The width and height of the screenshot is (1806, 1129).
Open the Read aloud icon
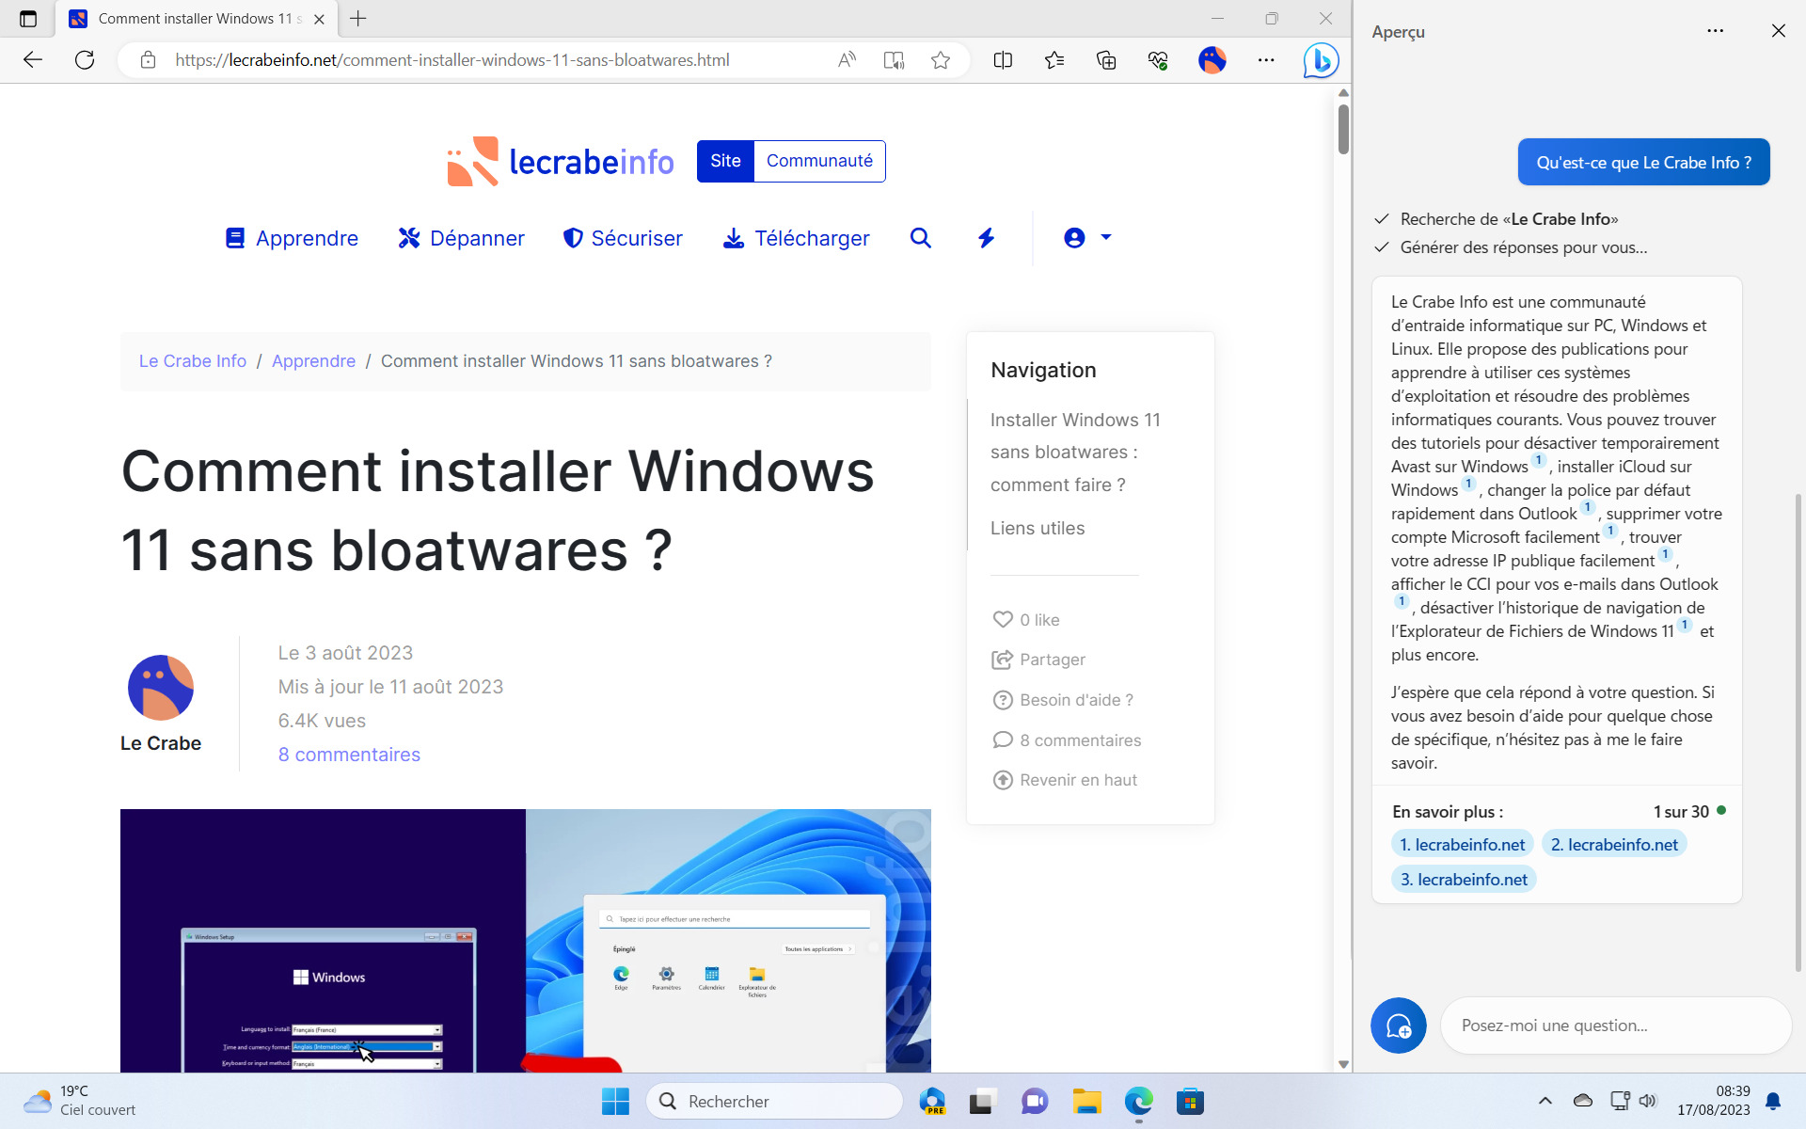[847, 60]
